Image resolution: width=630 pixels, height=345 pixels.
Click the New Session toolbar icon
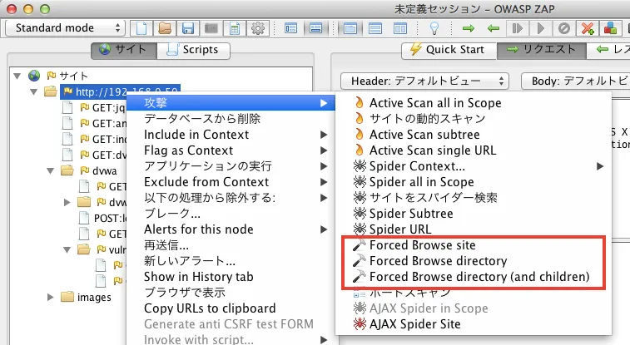(x=141, y=28)
